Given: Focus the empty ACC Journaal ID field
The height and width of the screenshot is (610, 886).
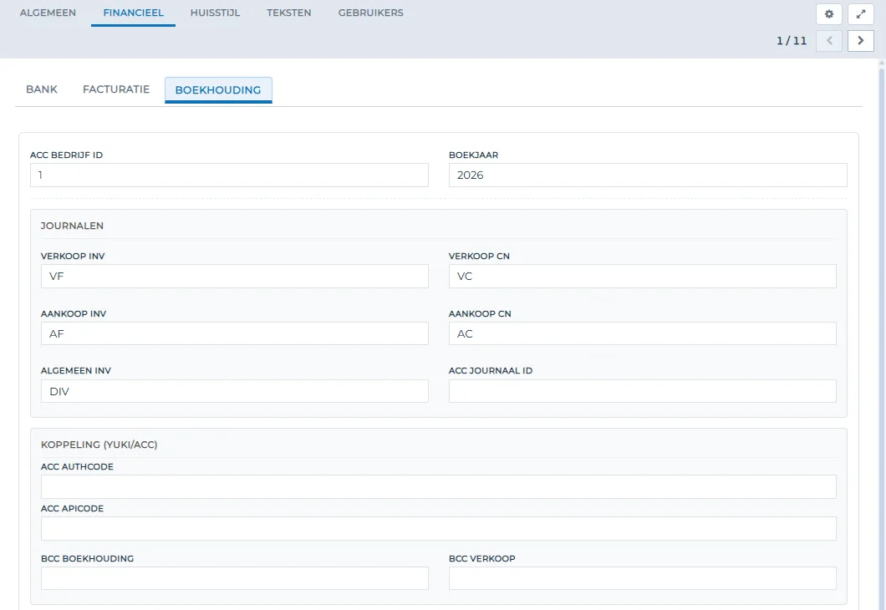Looking at the screenshot, I should point(643,391).
